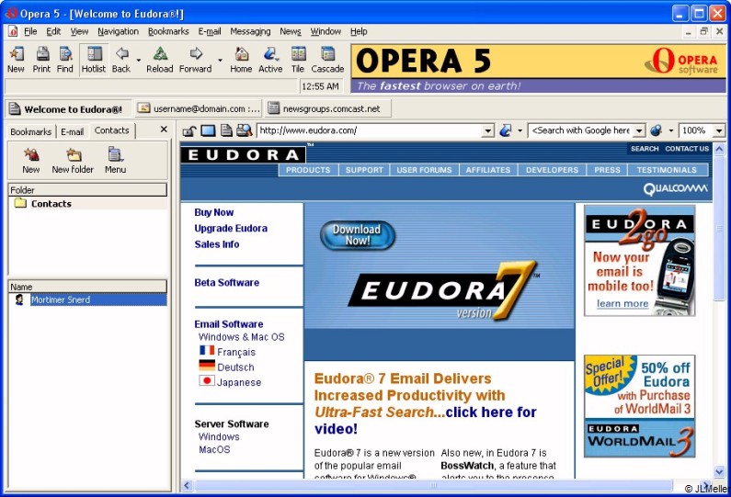The width and height of the screenshot is (731, 497).
Task: Open the File menu
Action: pyautogui.click(x=30, y=31)
